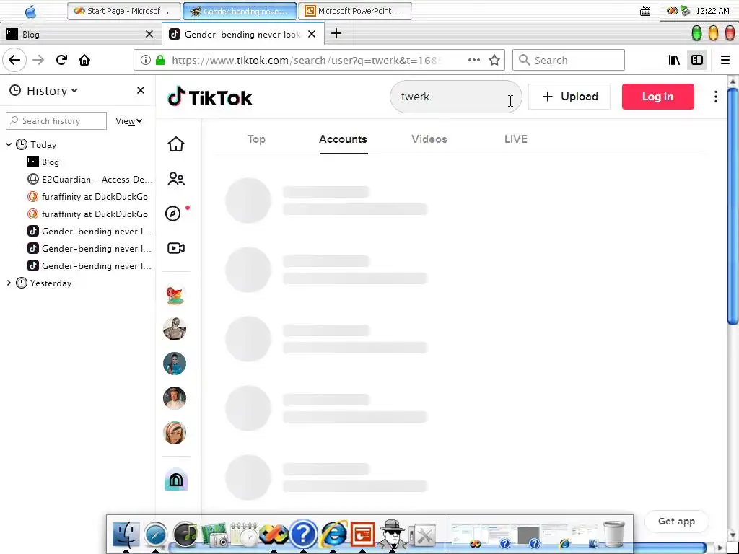Image resolution: width=739 pixels, height=554 pixels.
Task: Open the Following people icon in sidebar
Action: tap(176, 179)
